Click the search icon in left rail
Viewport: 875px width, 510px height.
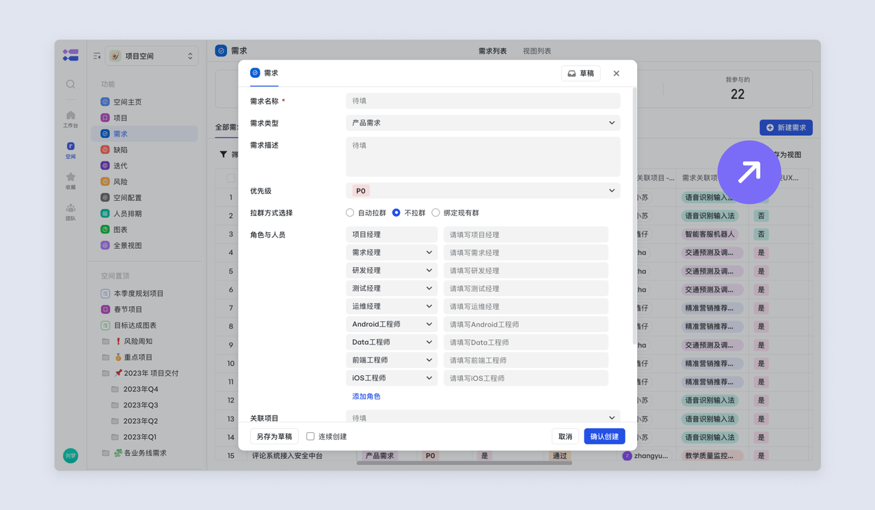[x=70, y=84]
